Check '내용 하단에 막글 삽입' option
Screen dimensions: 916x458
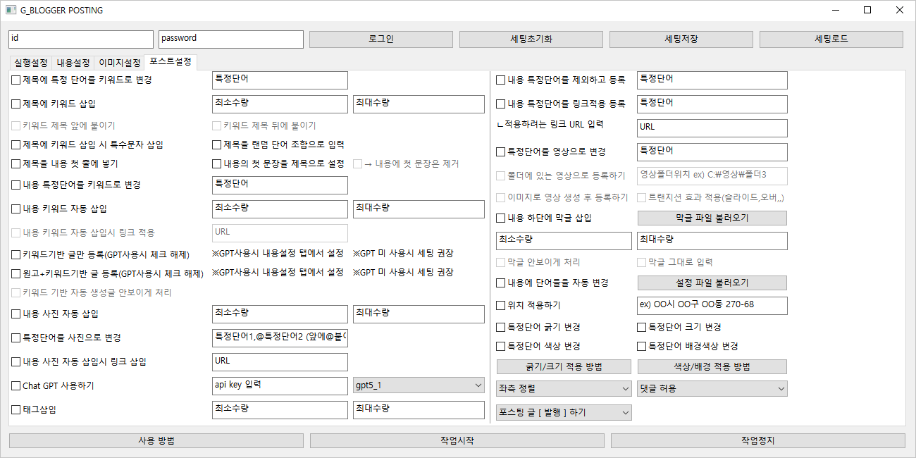point(501,218)
